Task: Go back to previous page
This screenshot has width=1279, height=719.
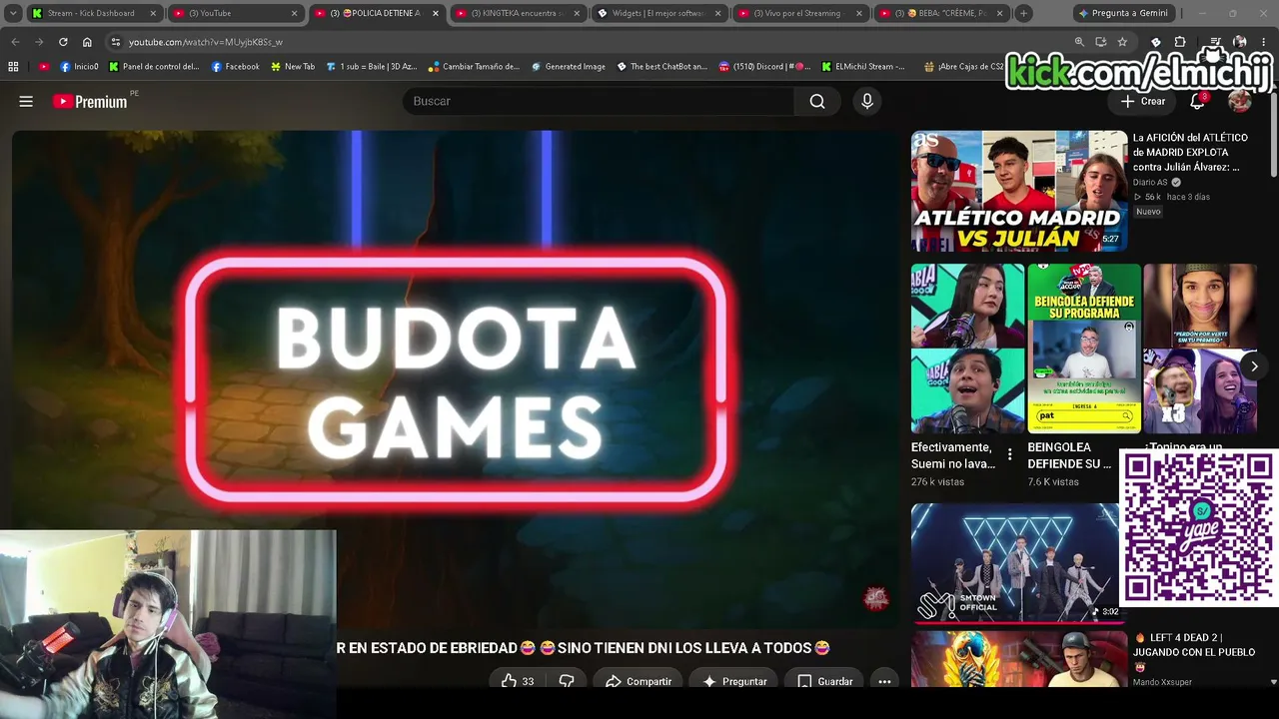Action: [15, 42]
